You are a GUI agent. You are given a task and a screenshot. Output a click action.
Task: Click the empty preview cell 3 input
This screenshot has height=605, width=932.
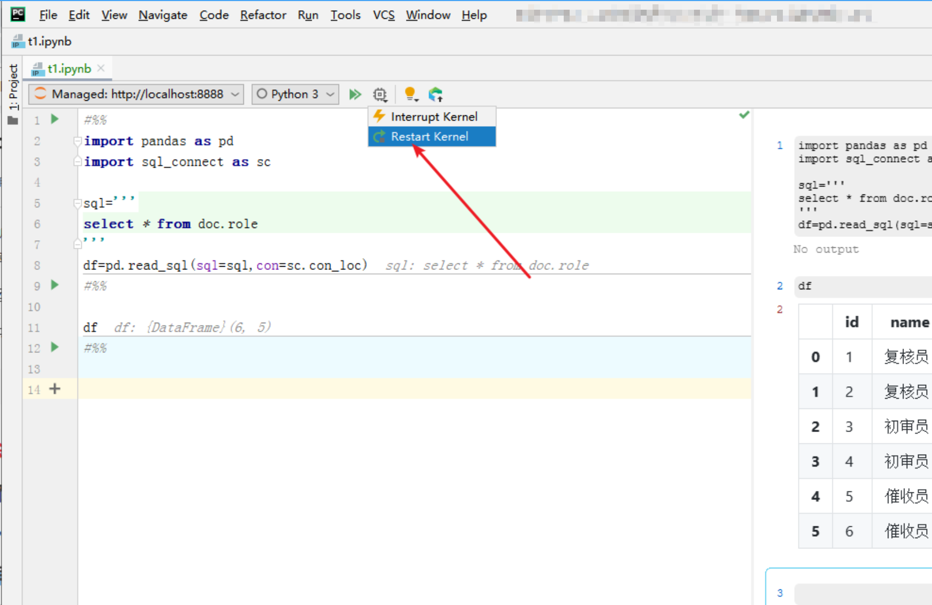click(863, 593)
